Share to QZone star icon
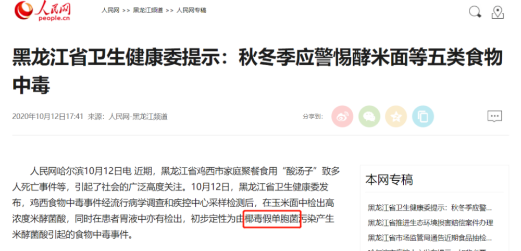 396,117
